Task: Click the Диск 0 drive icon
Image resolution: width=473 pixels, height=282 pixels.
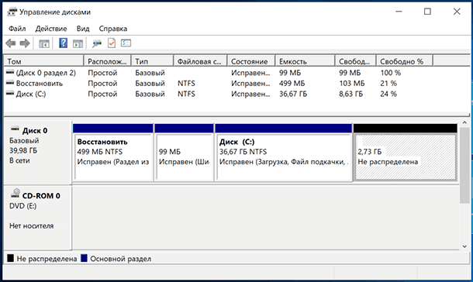Action: pos(15,129)
